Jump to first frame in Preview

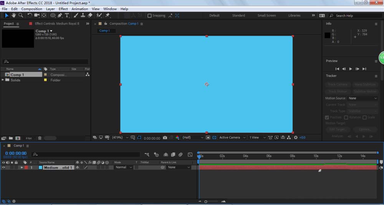click(337, 69)
